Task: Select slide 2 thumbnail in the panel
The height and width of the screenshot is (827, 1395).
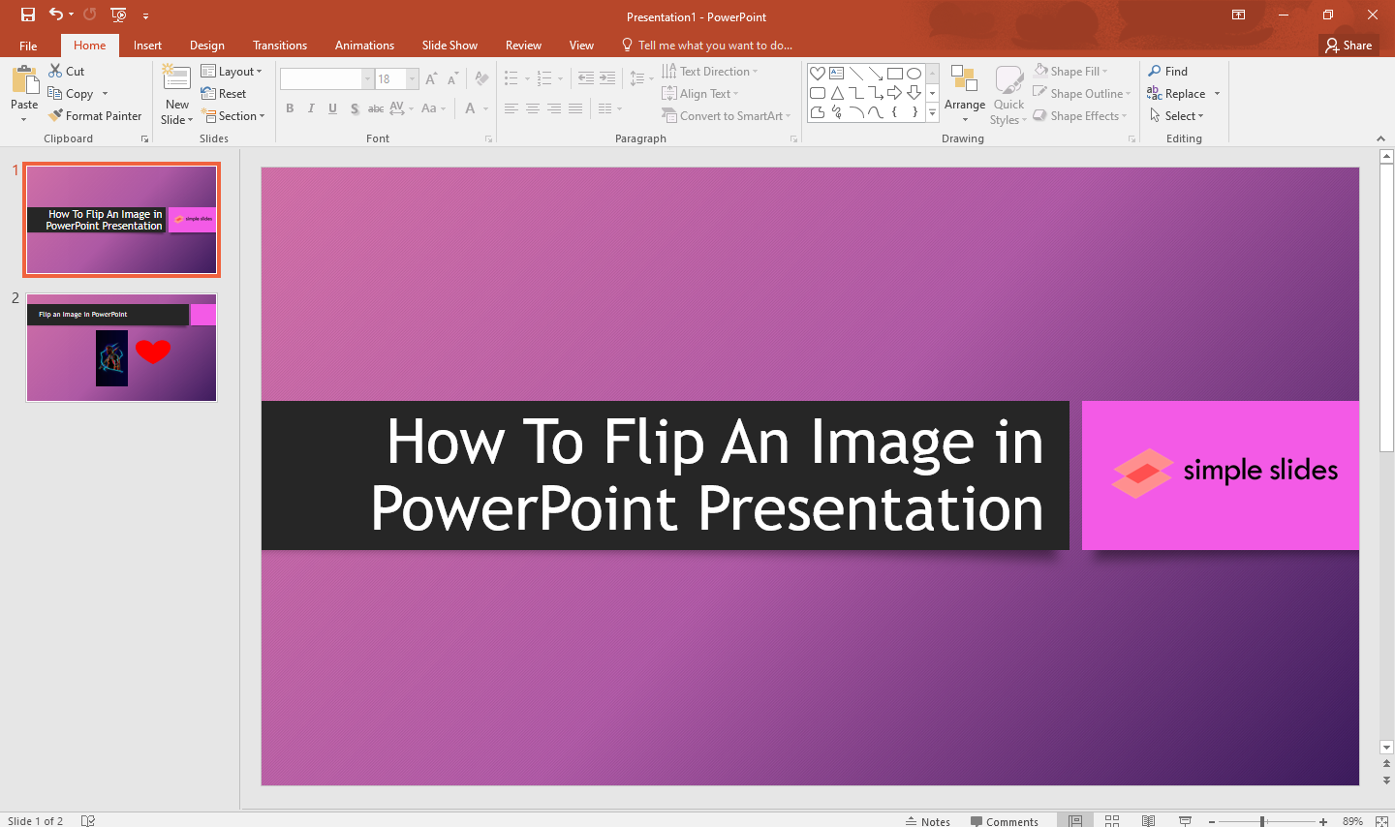Action: coord(121,348)
